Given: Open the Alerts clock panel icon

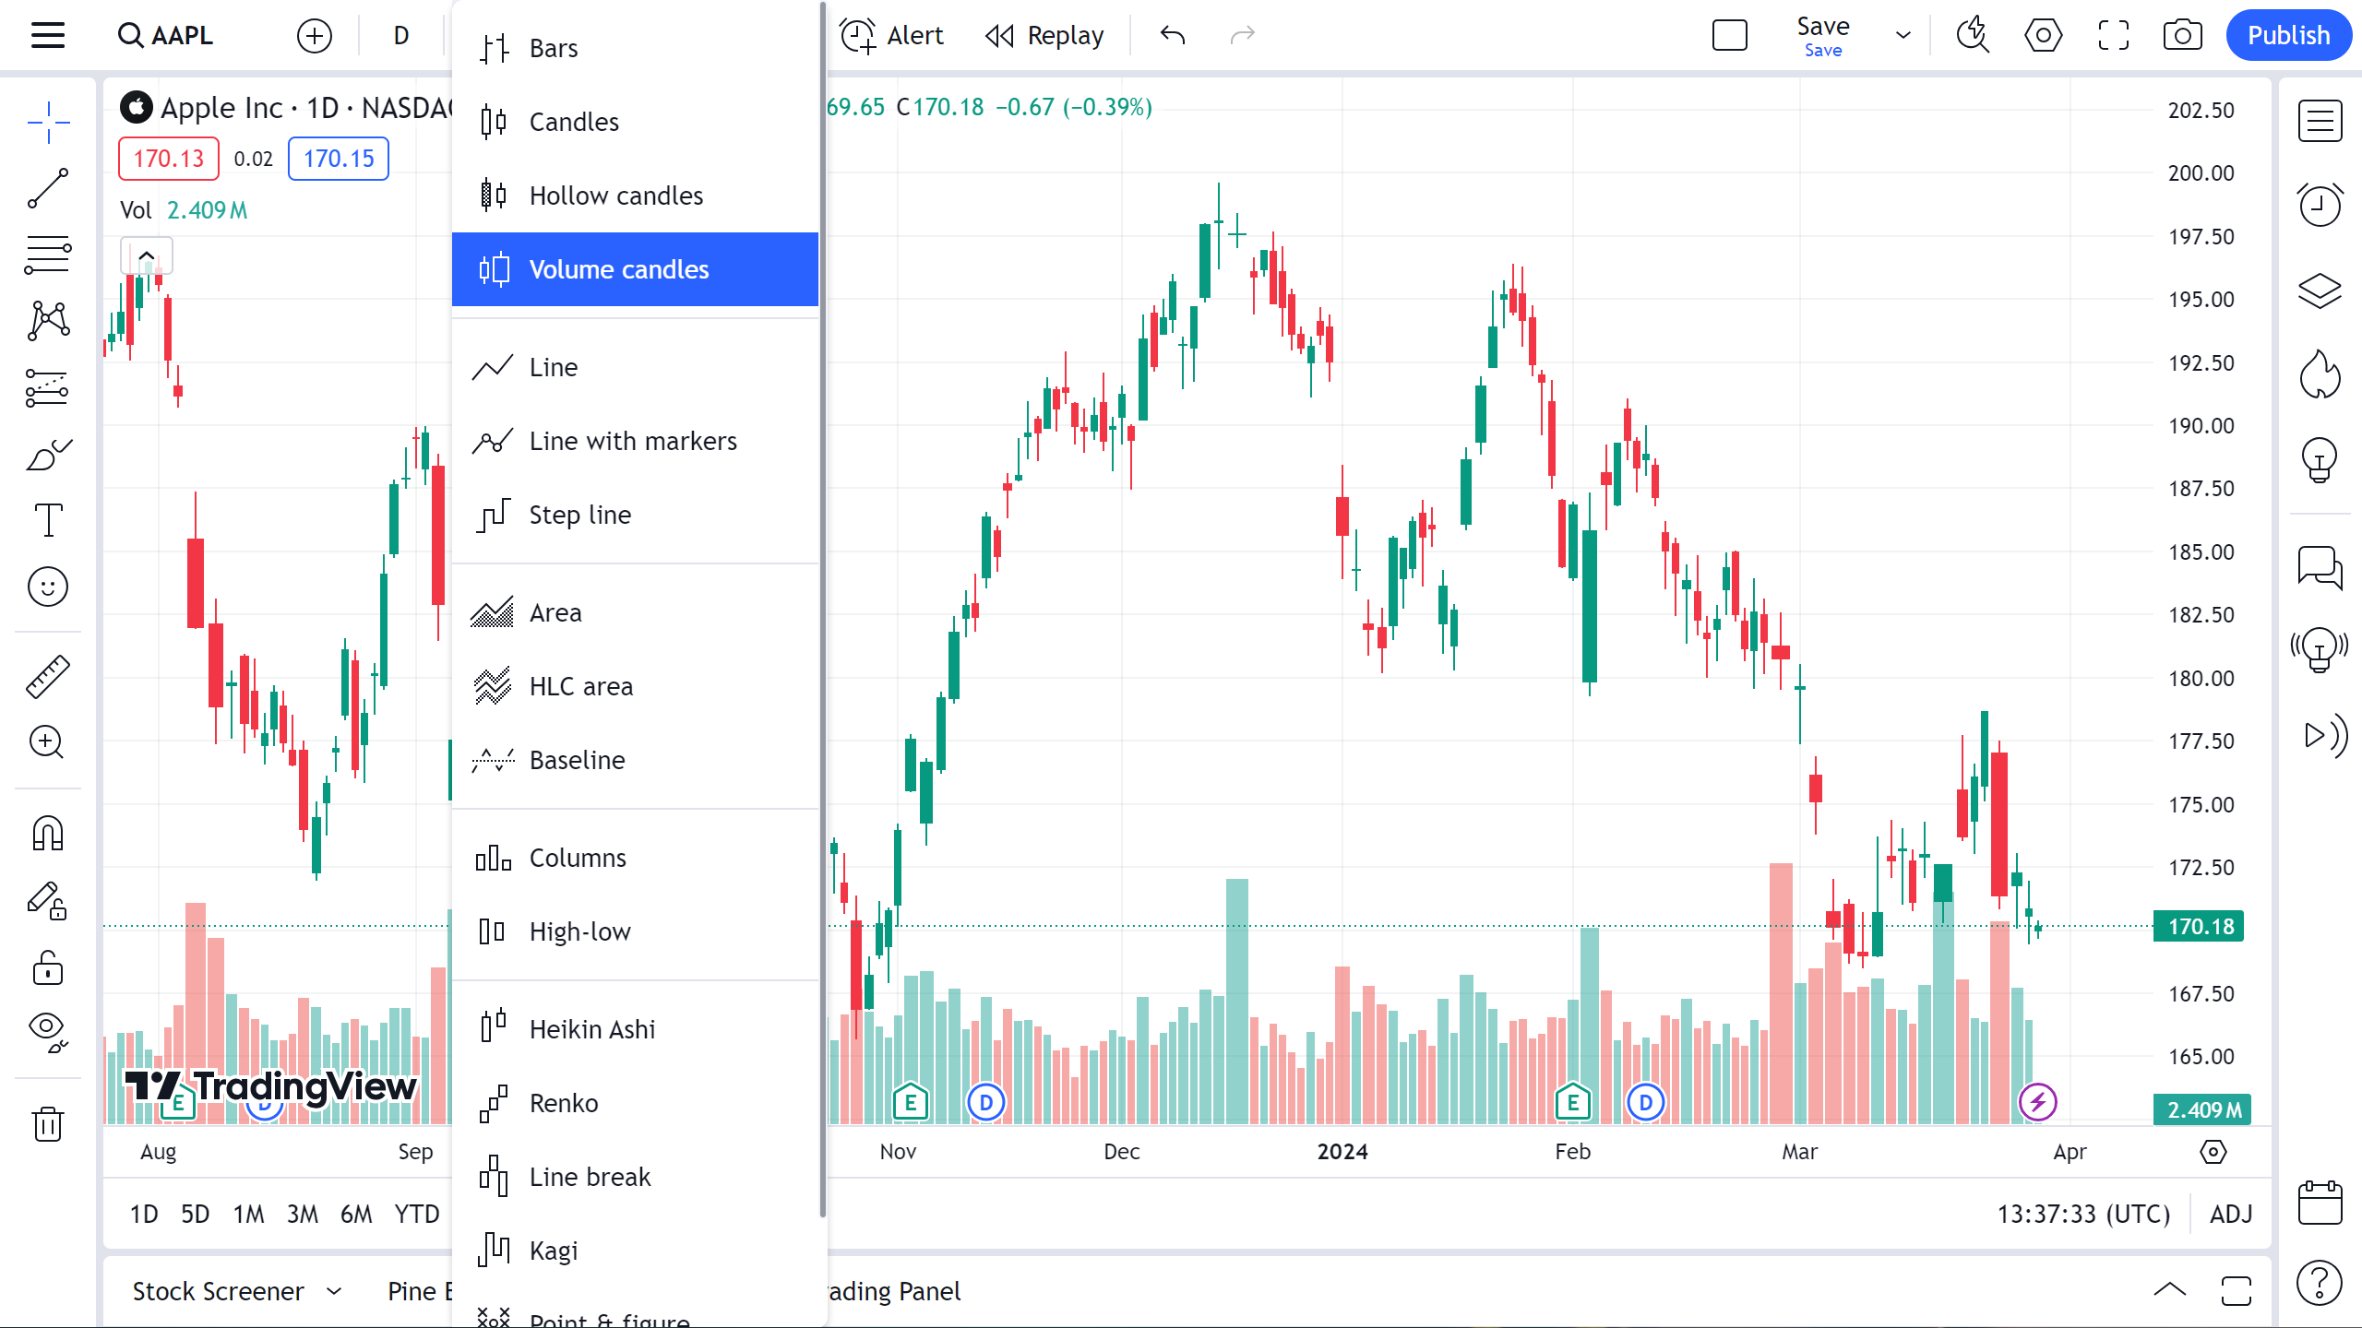Looking at the screenshot, I should [x=2320, y=206].
